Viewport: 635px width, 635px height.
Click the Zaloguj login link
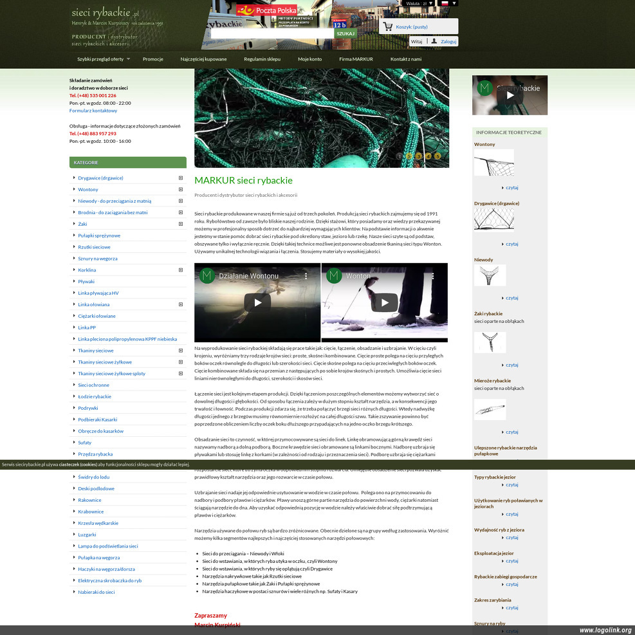448,41
